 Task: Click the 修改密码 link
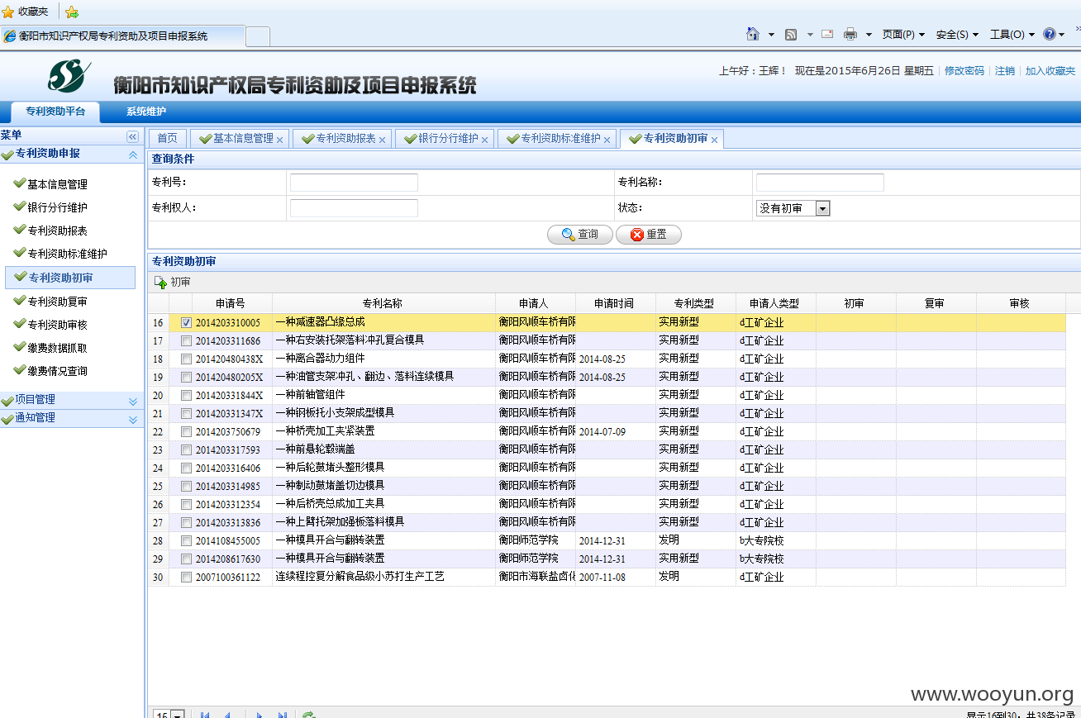[x=964, y=71]
